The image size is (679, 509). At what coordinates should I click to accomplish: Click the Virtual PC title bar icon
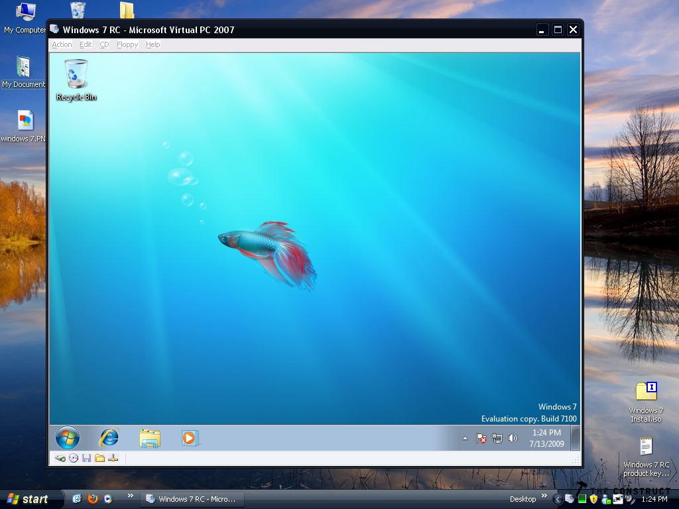click(54, 29)
